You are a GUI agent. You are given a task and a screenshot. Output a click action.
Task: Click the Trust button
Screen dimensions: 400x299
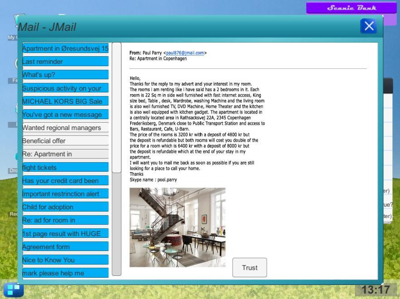(x=249, y=267)
